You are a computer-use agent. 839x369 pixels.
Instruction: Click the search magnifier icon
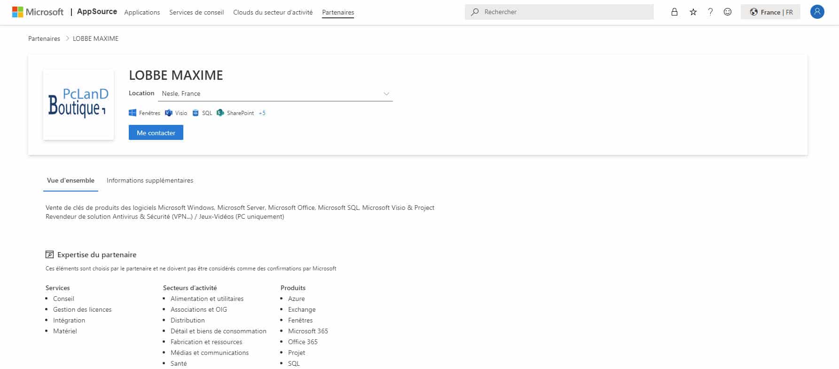(475, 12)
